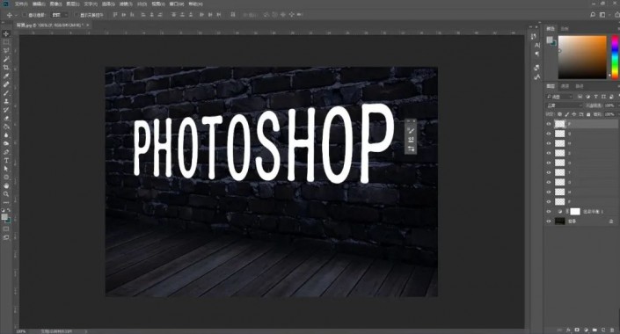Image resolution: width=620 pixels, height=334 pixels.
Task: Select the Lasso tool
Action: click(6, 51)
